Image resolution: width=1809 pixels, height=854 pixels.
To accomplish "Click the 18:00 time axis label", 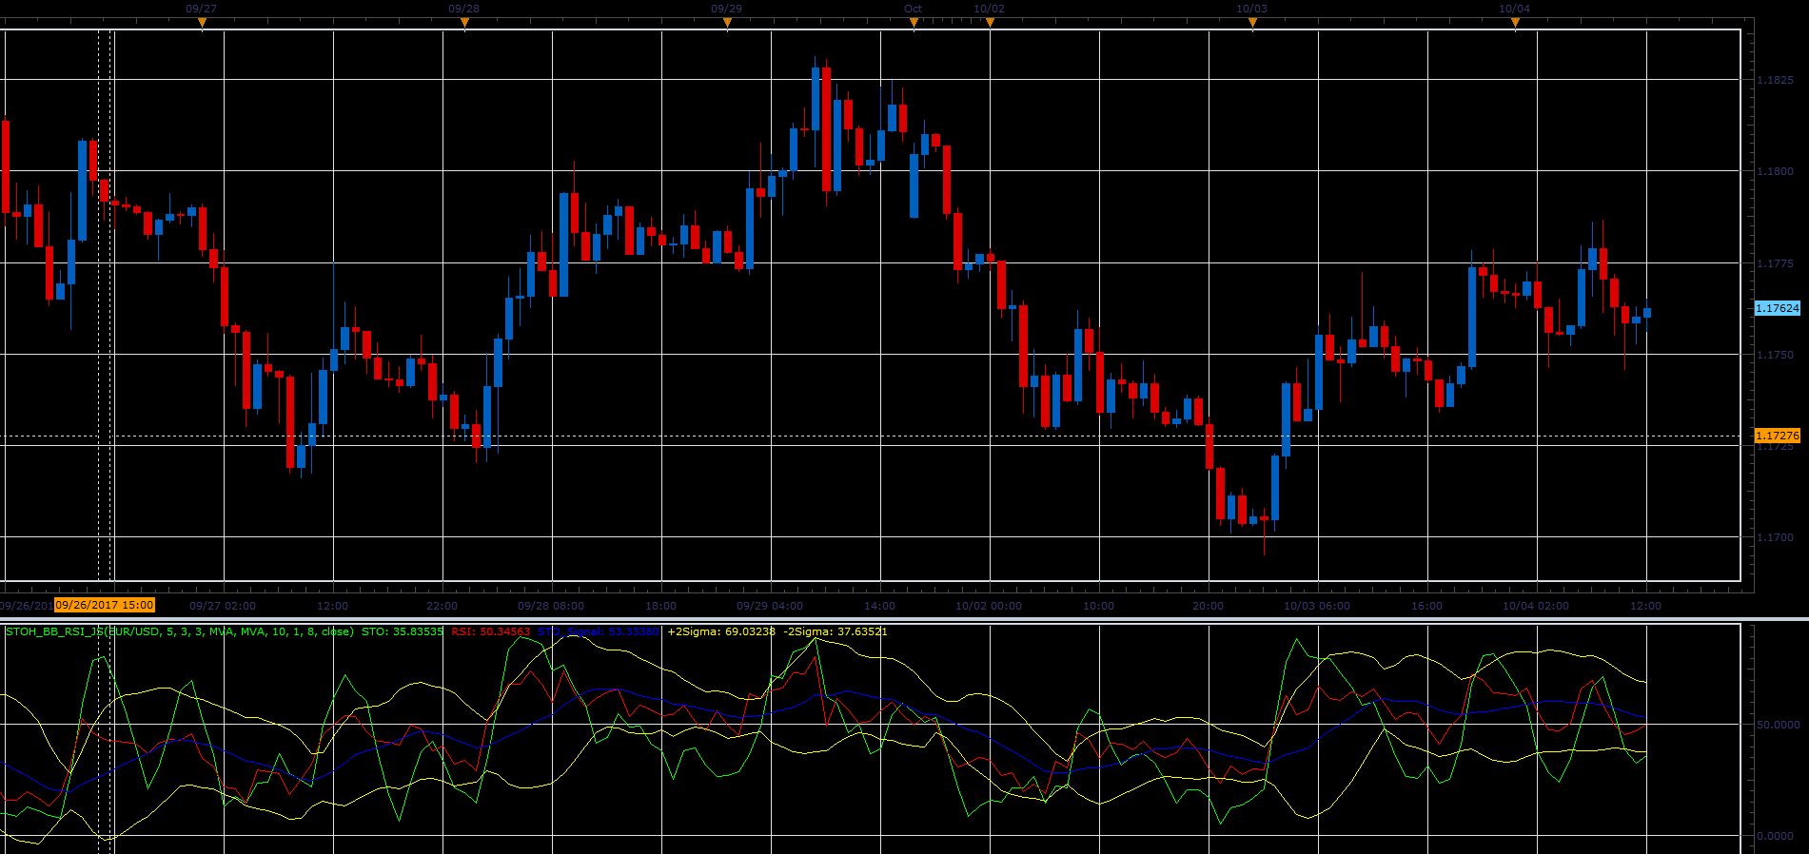I will (661, 606).
